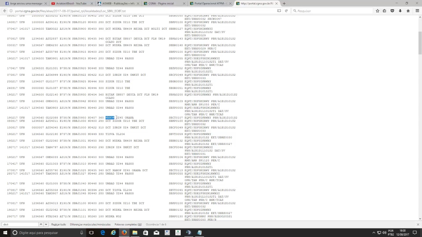The image size is (422, 237).
Task: Open the downloads arrow icon
Action: click(x=400, y=11)
